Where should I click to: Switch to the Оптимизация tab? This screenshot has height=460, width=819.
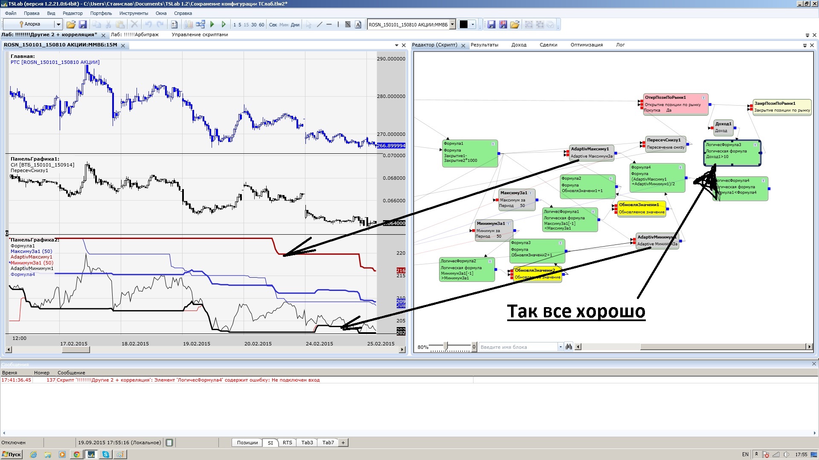click(x=587, y=45)
